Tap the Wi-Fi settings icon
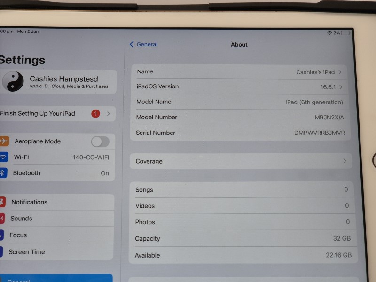Image resolution: width=376 pixels, height=282 pixels. tap(4, 157)
